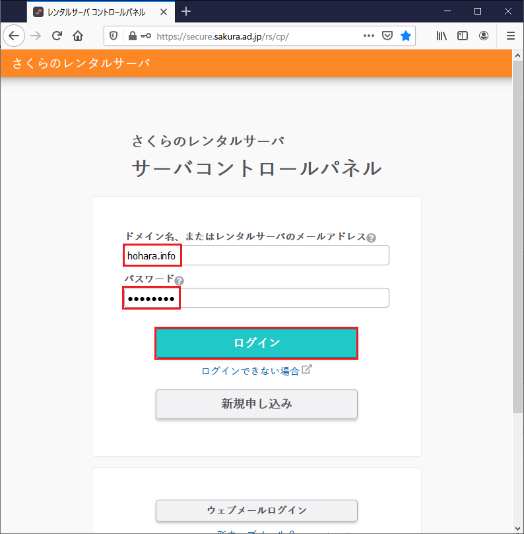Toggle the sidebar view icon

pos(463,36)
